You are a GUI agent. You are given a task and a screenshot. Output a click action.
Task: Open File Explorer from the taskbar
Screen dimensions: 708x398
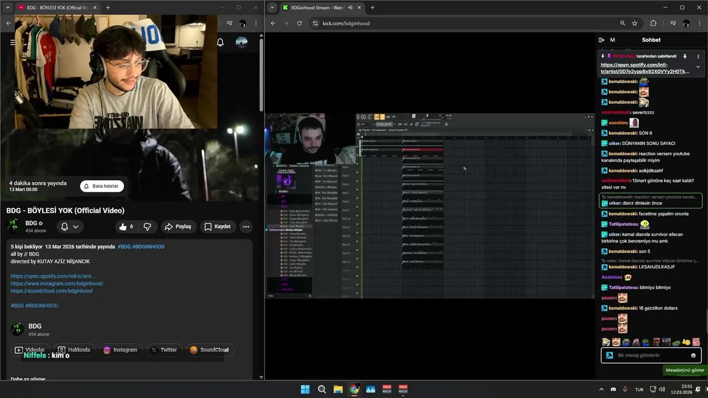pyautogui.click(x=338, y=389)
